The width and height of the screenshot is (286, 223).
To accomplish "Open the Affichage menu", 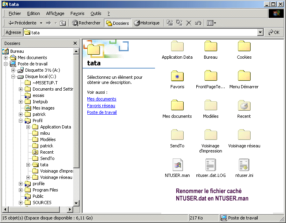I will click(x=55, y=13).
